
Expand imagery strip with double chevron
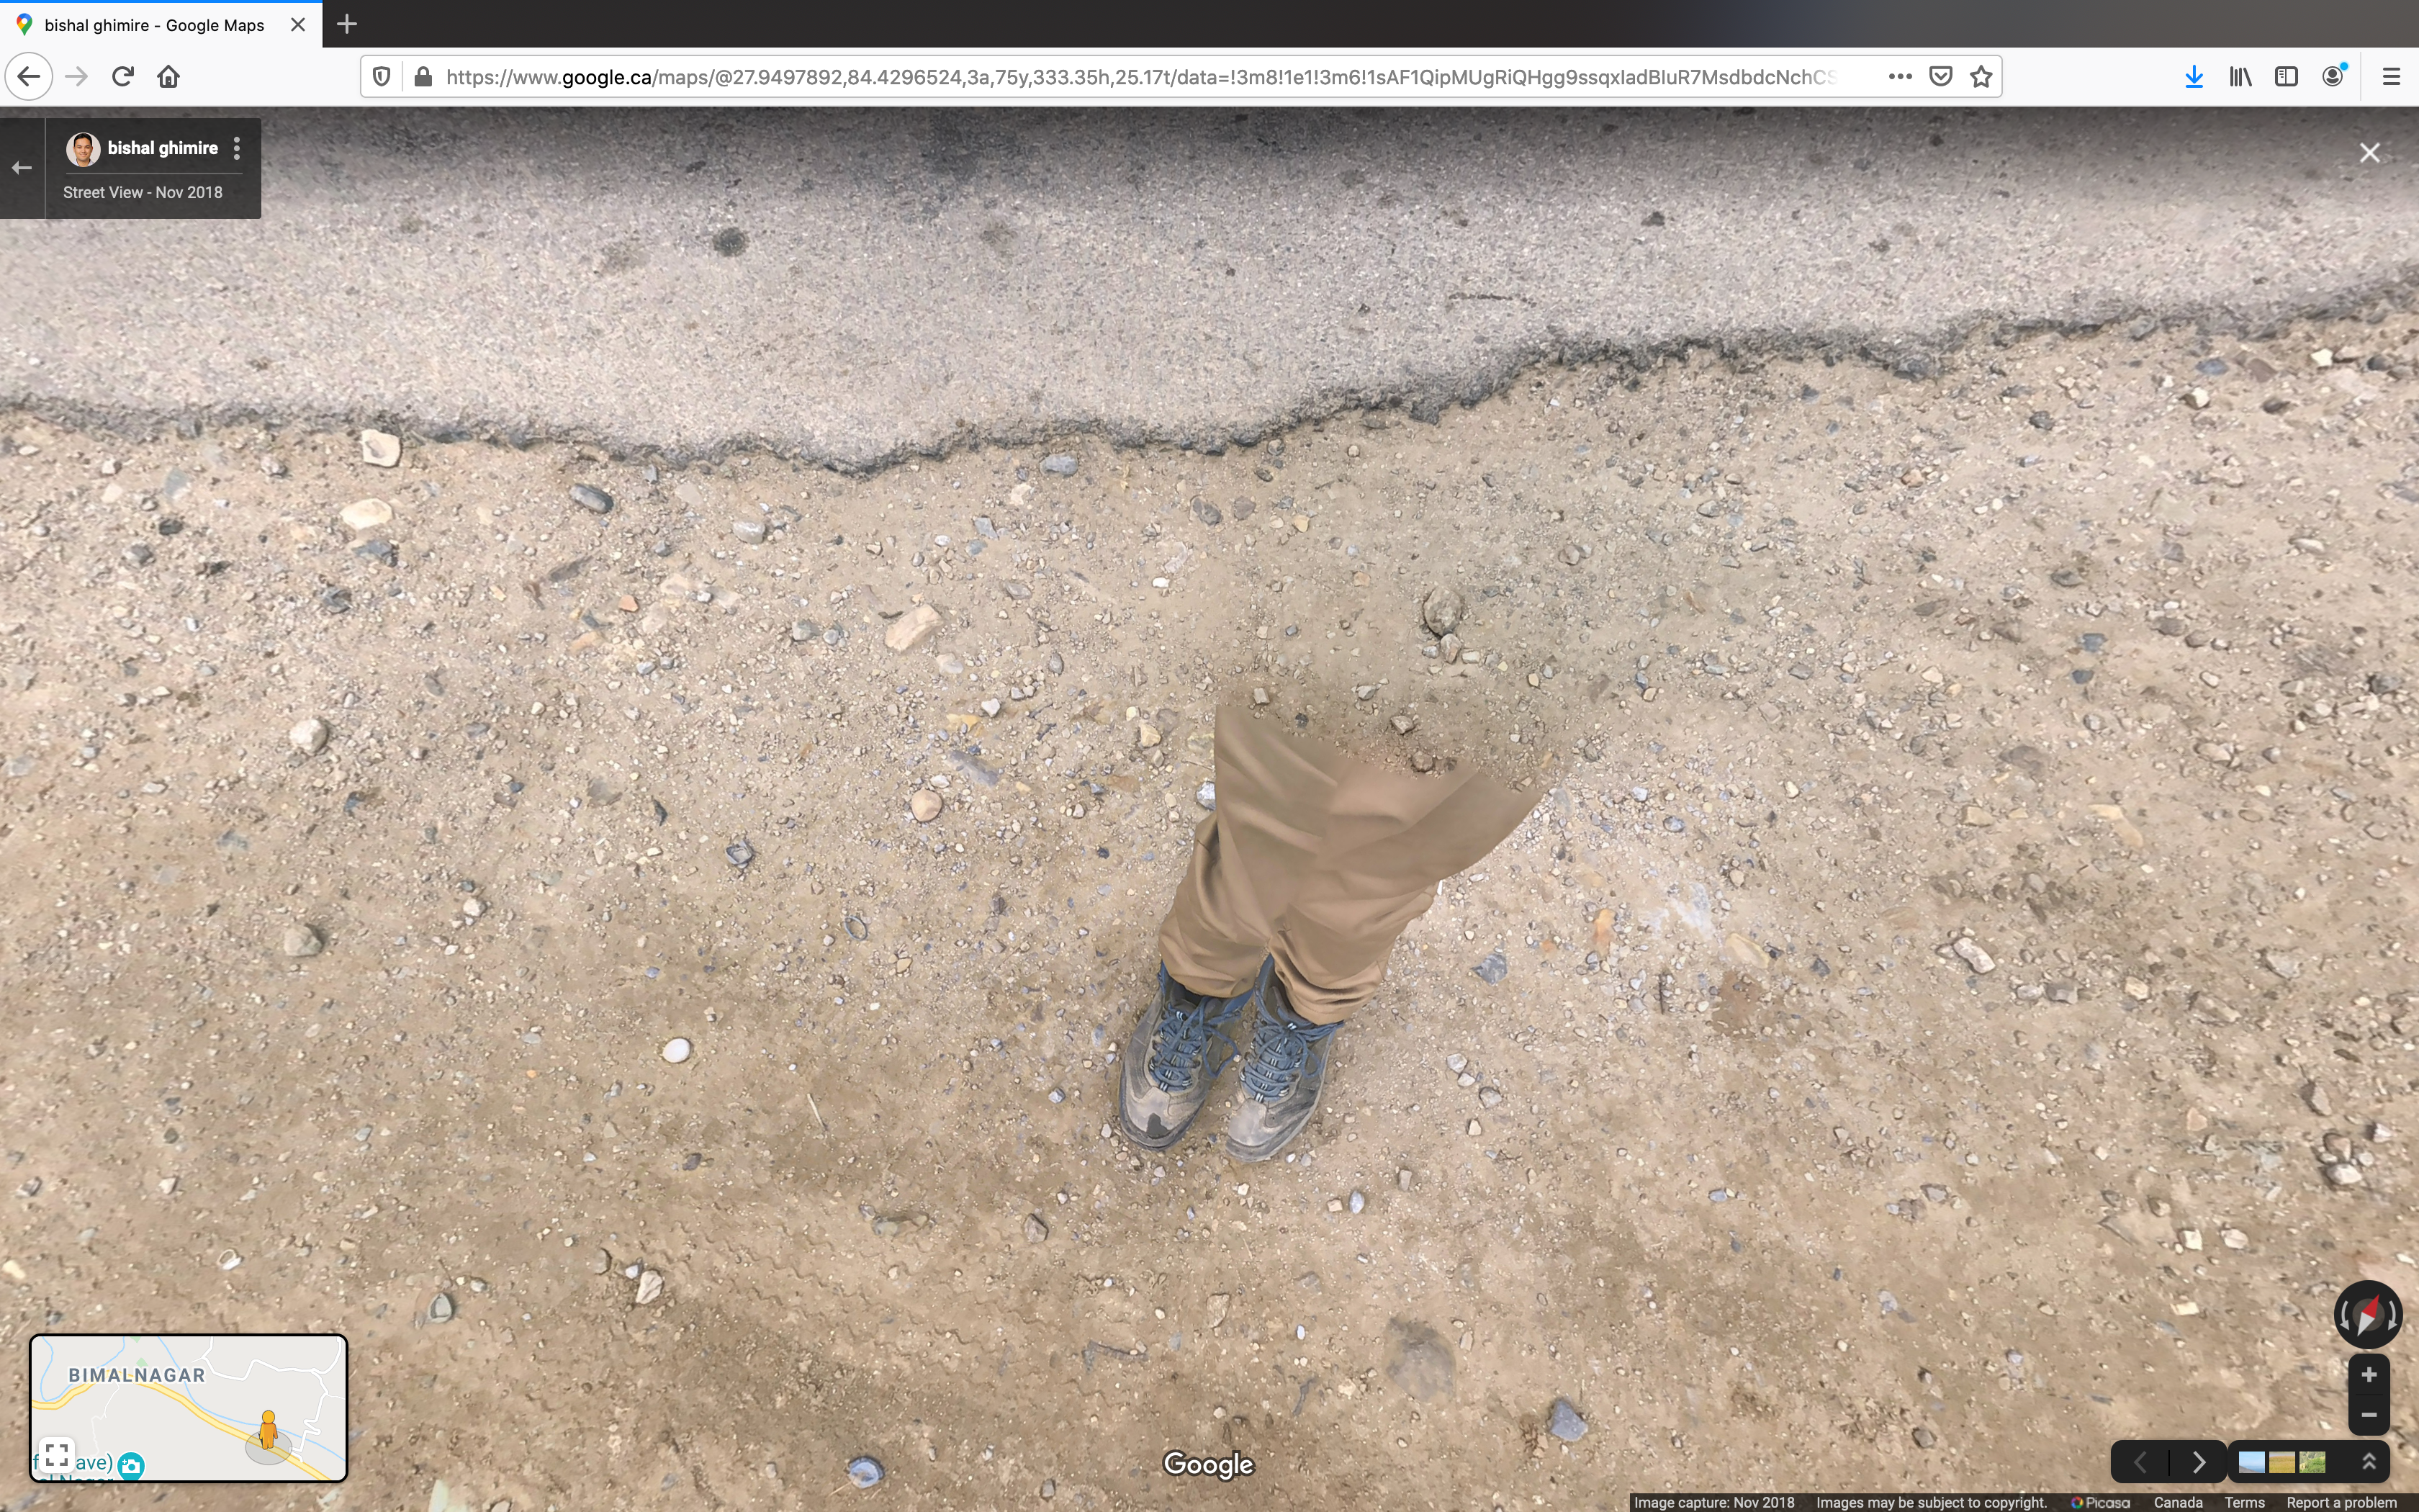coord(2368,1462)
